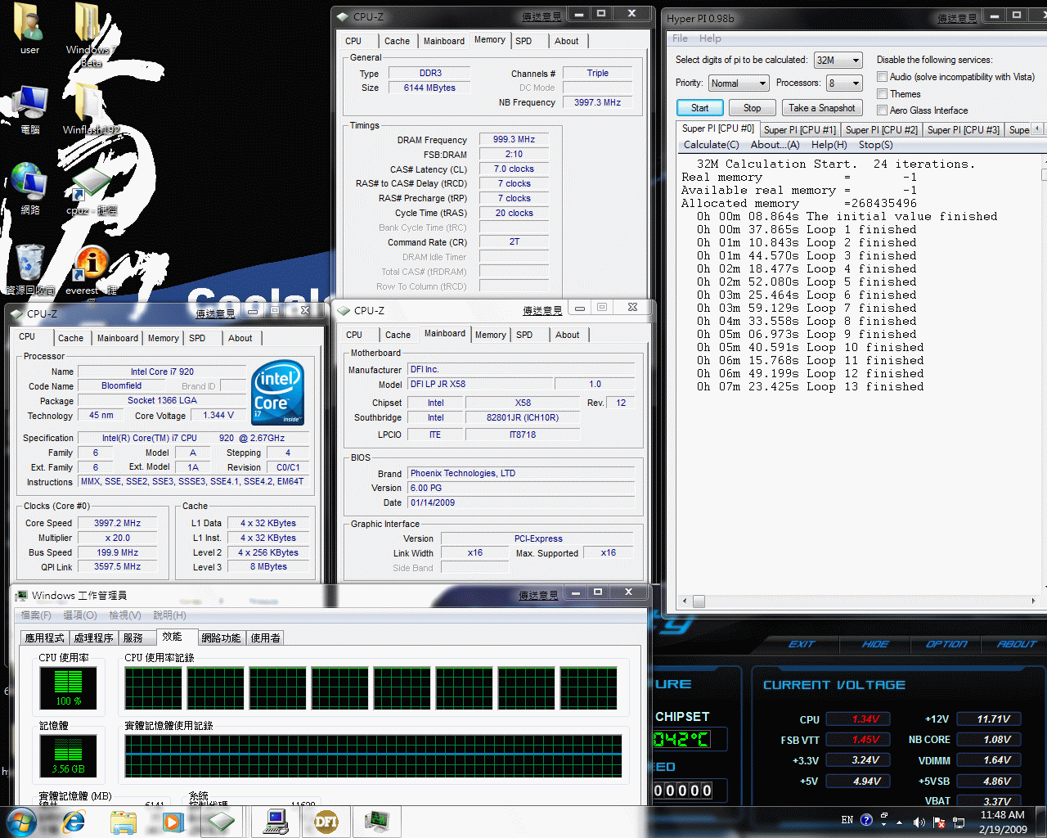Click HIDE button in DFI utility
1047x838 pixels.
coord(874,644)
